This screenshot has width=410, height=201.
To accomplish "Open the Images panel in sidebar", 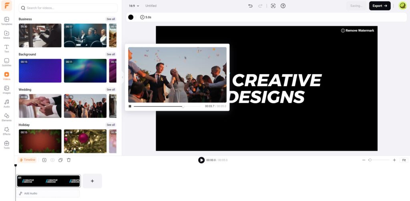I will [x=6, y=90].
